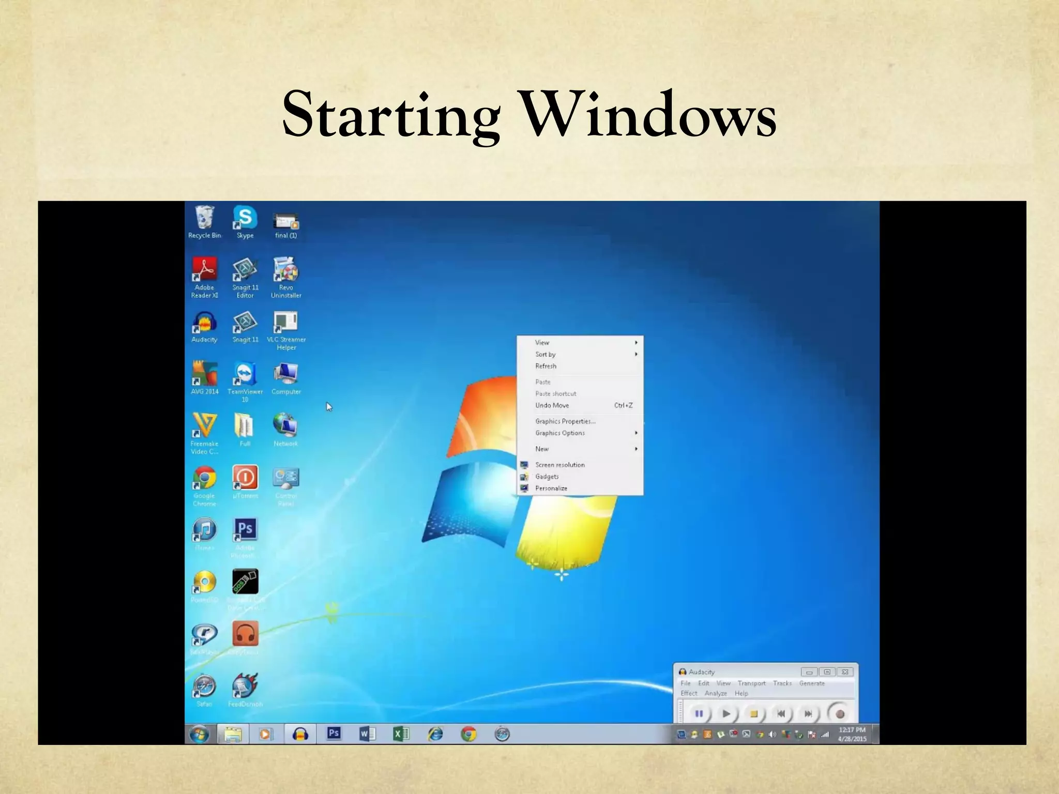Choose Personalize from context menu
Image resolution: width=1059 pixels, height=794 pixels.
point(551,488)
